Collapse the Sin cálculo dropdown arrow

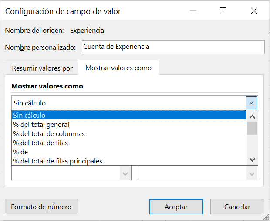coord(252,103)
